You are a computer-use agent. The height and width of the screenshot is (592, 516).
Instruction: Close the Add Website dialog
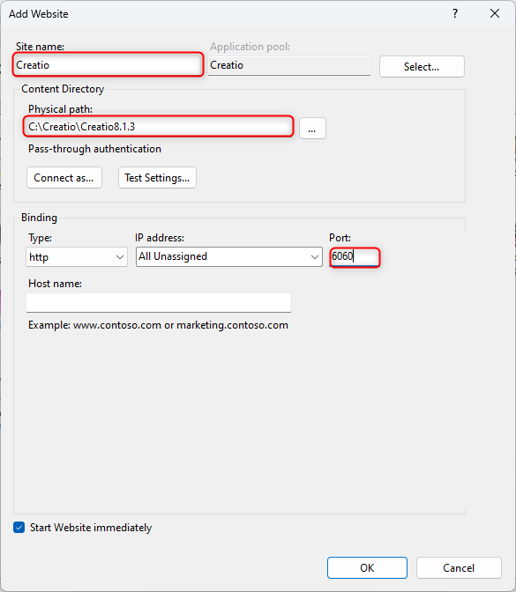coord(495,14)
